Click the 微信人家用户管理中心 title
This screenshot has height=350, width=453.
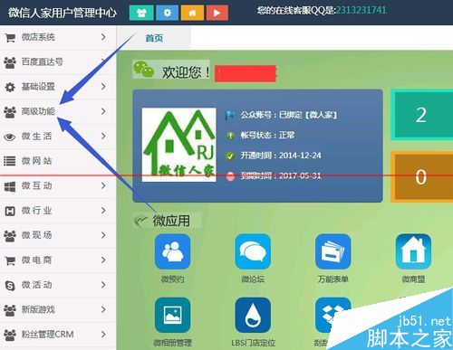(x=63, y=13)
